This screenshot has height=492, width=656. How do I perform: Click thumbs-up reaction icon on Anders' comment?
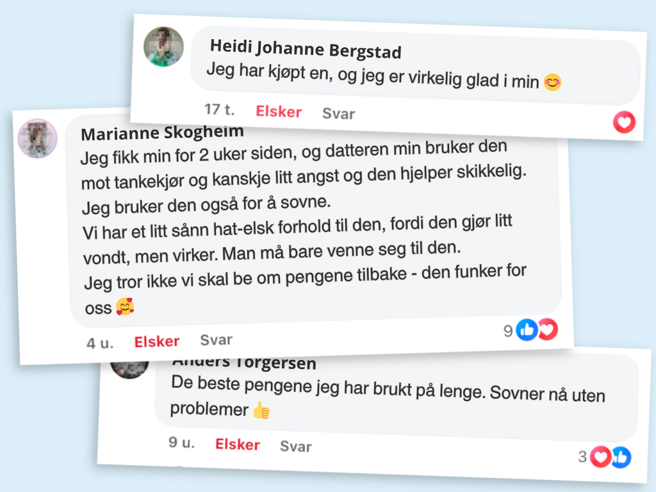click(x=620, y=457)
